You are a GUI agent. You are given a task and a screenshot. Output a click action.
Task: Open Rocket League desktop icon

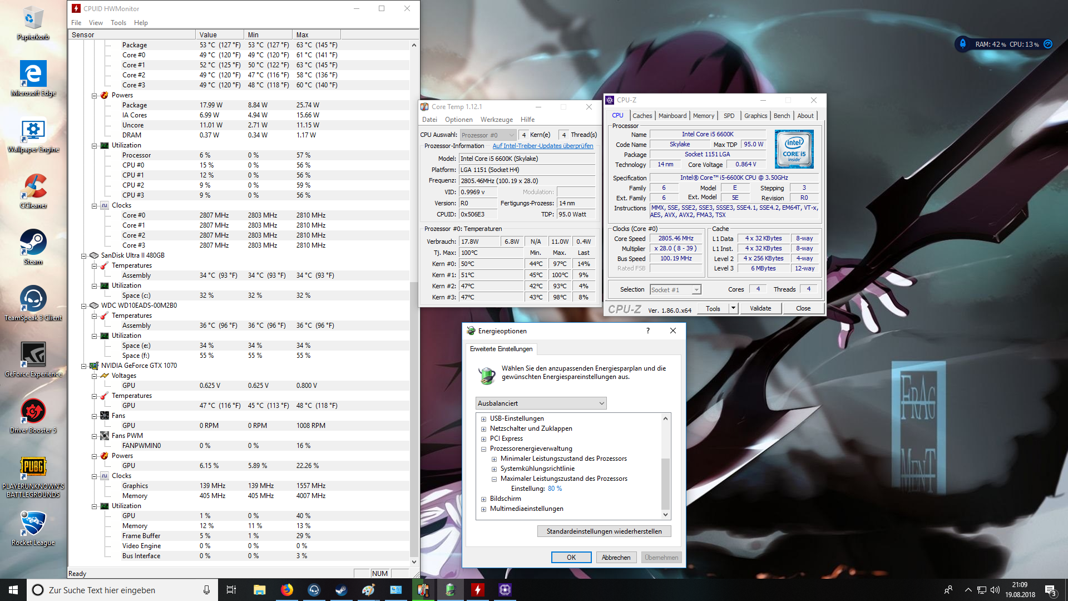click(33, 525)
